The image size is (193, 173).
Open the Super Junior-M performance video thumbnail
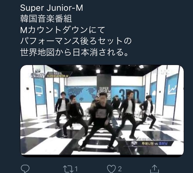click(102, 111)
